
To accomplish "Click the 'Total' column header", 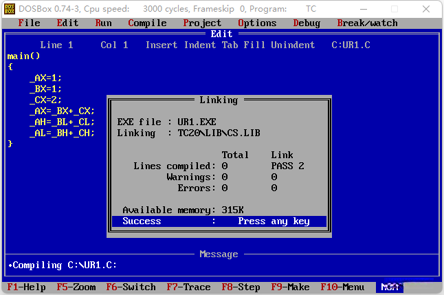I will (235, 155).
